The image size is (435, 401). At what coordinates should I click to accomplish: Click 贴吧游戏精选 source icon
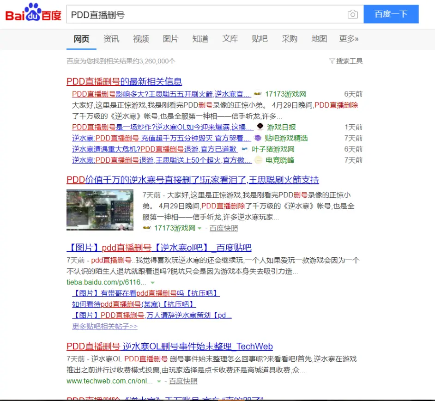point(258,138)
